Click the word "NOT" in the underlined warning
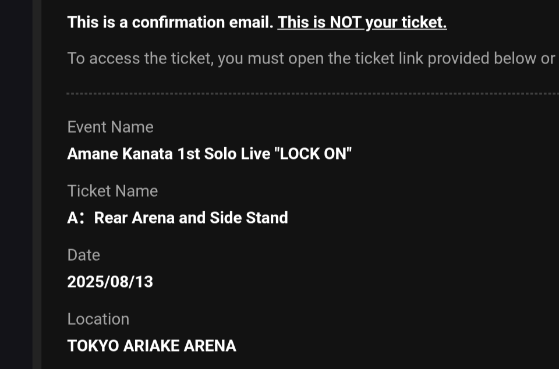The width and height of the screenshot is (559, 369). pyautogui.click(x=346, y=23)
